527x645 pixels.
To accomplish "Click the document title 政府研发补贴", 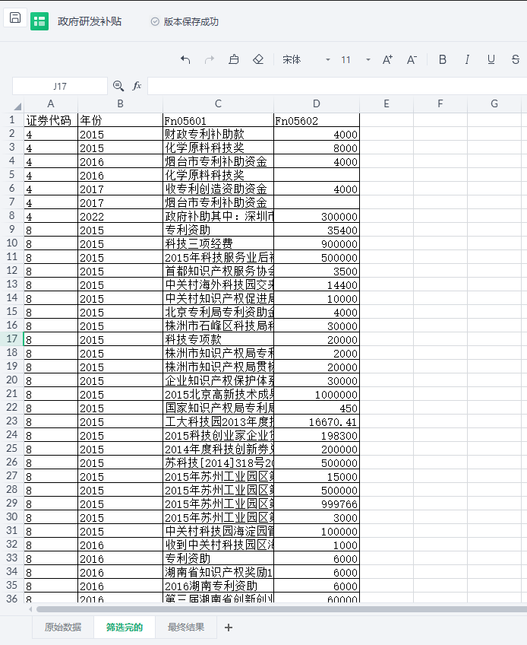I will [x=90, y=21].
